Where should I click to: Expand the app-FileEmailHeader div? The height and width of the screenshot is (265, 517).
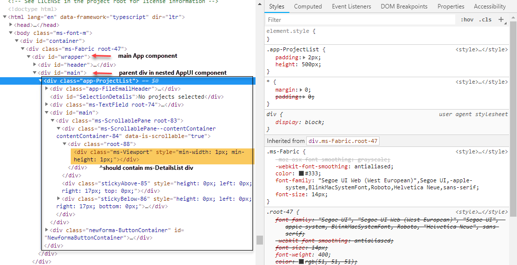pyautogui.click(x=47, y=88)
